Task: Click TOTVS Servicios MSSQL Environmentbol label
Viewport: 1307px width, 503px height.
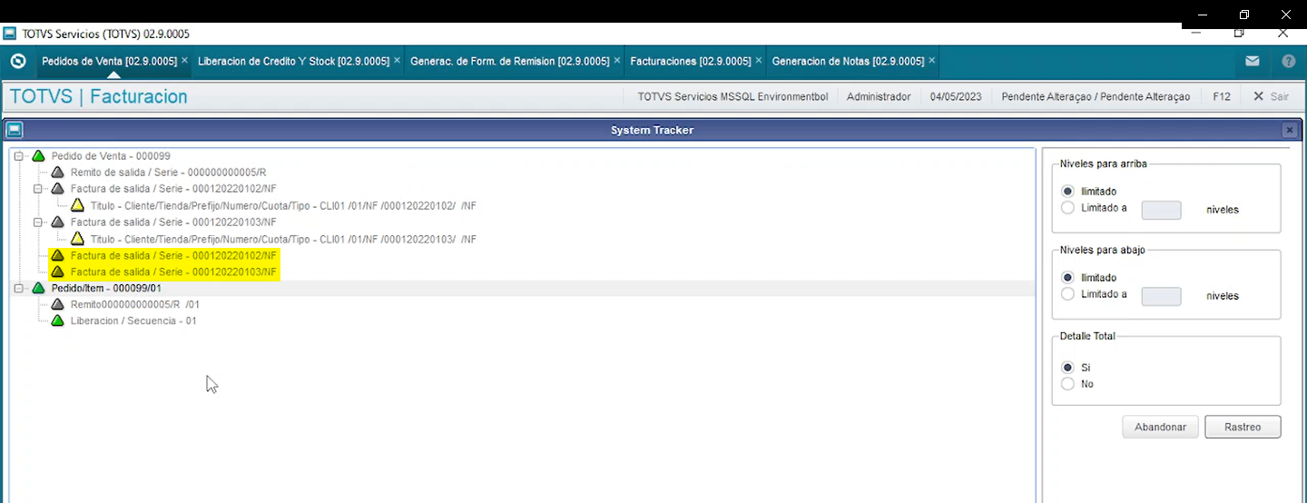Action: (732, 96)
